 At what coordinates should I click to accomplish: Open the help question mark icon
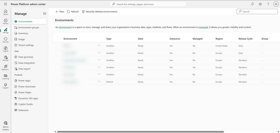coord(268,4)
